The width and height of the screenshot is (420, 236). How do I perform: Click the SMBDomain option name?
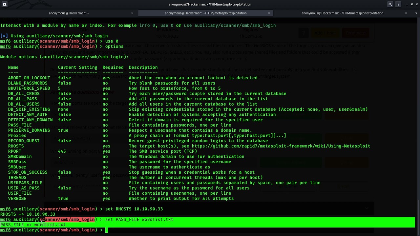point(20,157)
